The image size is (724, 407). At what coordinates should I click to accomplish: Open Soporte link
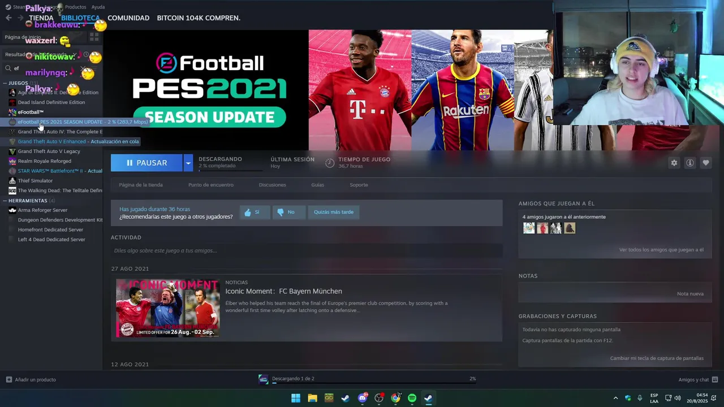359,185
